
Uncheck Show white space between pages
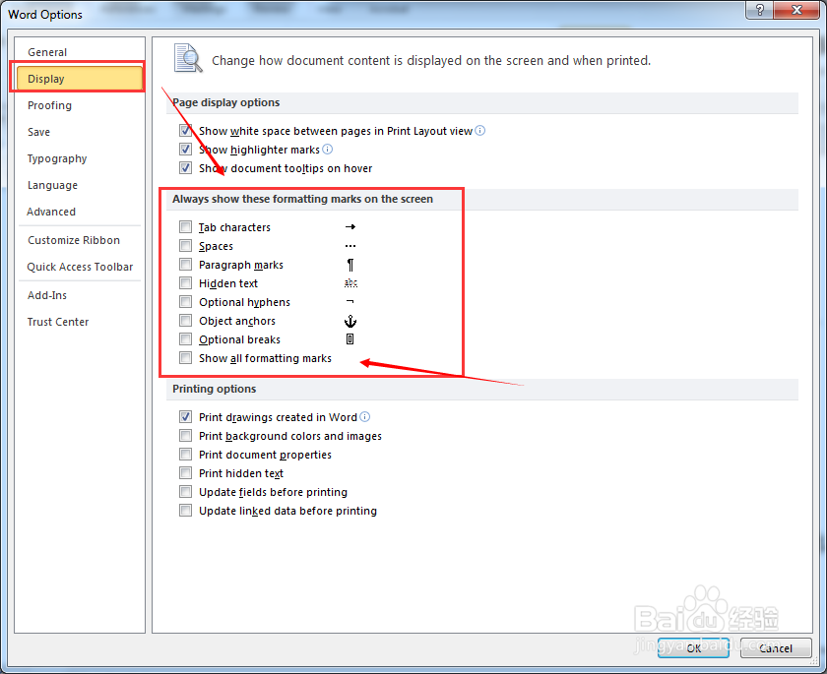pos(185,130)
